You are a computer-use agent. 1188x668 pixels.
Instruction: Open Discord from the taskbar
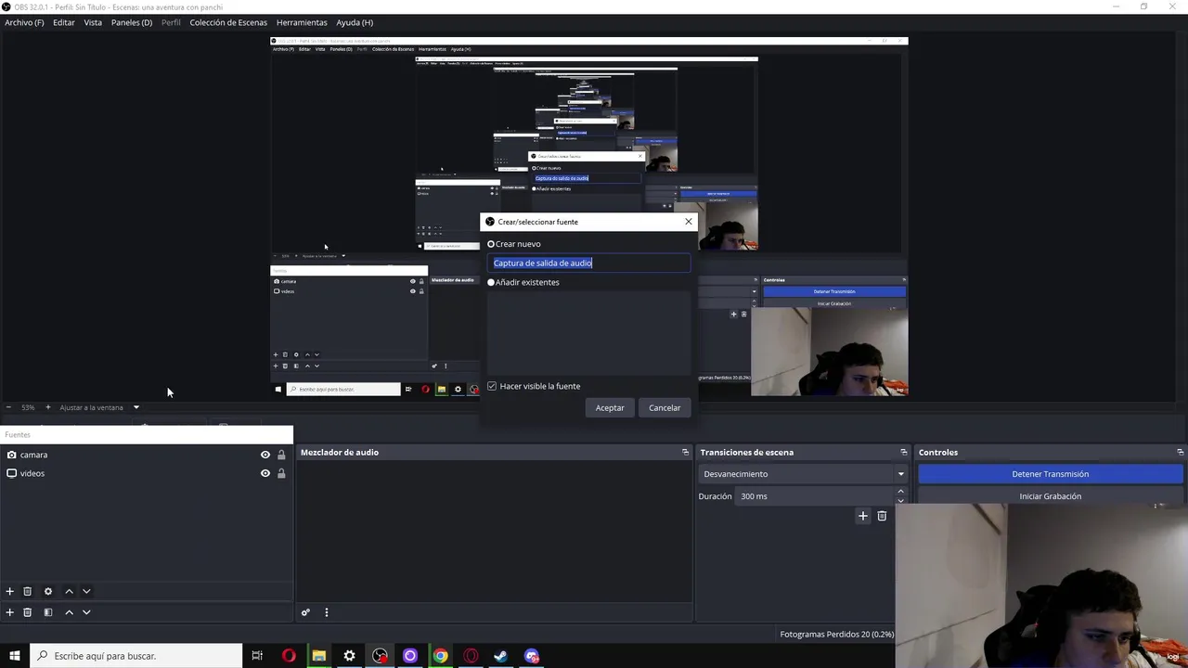531,656
